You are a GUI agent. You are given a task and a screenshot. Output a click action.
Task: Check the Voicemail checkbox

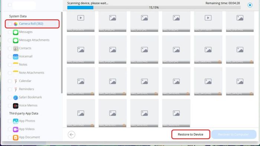pyautogui.click(x=10, y=57)
